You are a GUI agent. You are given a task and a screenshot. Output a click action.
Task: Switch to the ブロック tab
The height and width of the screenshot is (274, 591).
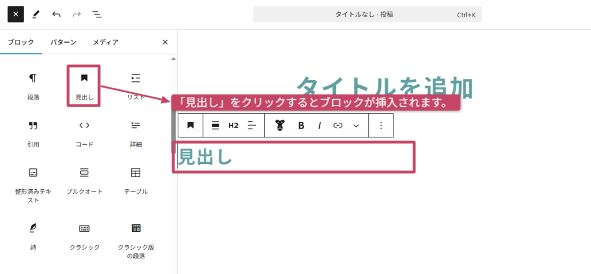[21, 42]
